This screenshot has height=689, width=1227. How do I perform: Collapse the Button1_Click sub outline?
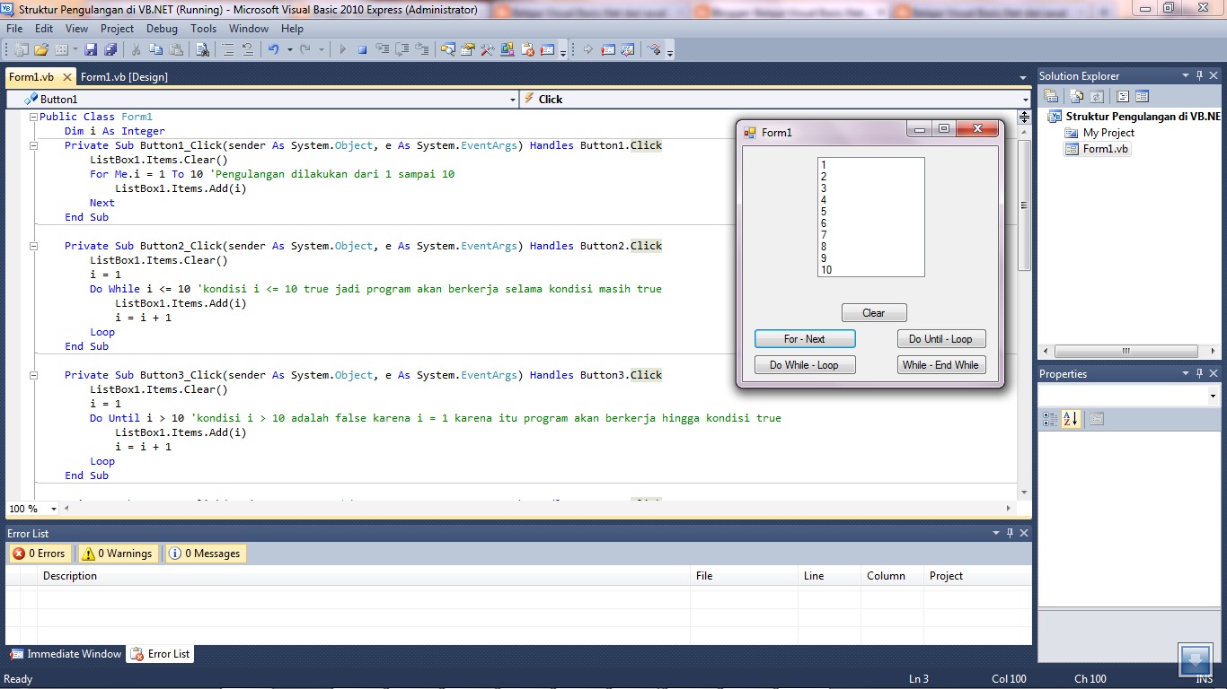33,145
